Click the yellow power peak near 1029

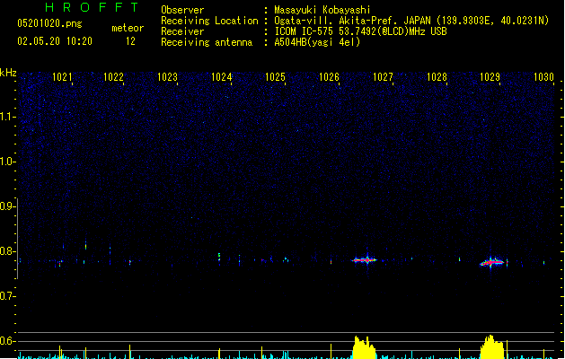[492, 347]
